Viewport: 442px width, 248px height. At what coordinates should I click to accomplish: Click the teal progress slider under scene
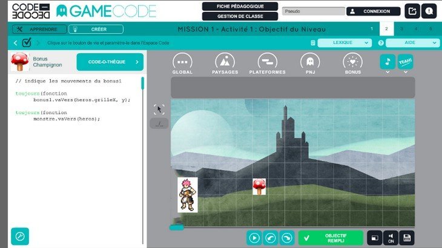tap(177, 227)
